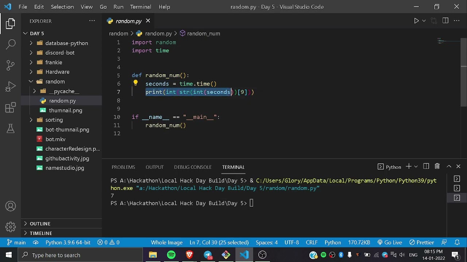Screen dimensions: 467x262
Task: Kill terminal with trash icon
Action: click(x=437, y=166)
